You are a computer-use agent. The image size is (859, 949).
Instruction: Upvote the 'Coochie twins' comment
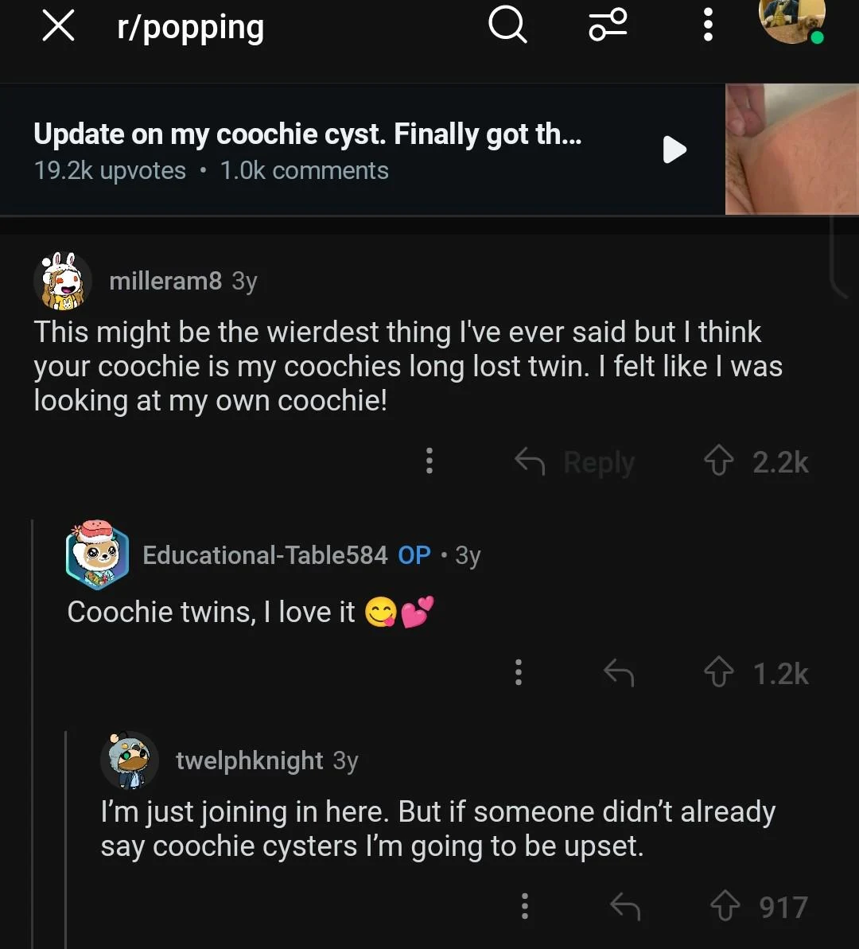pos(719,673)
